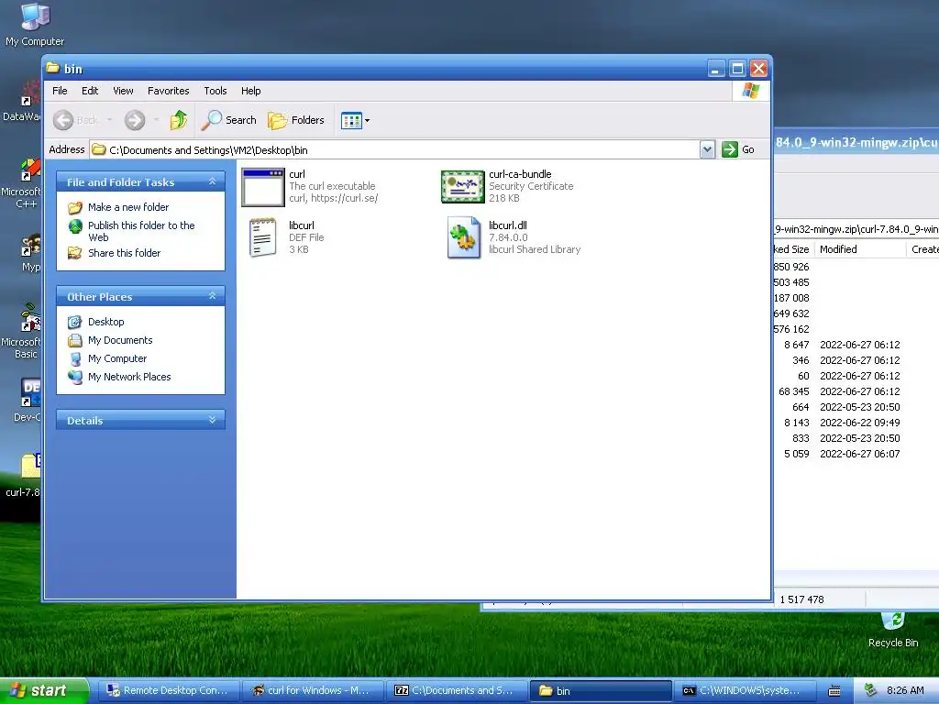Open the Views dropdown button
939x704 pixels.
pyautogui.click(x=355, y=120)
